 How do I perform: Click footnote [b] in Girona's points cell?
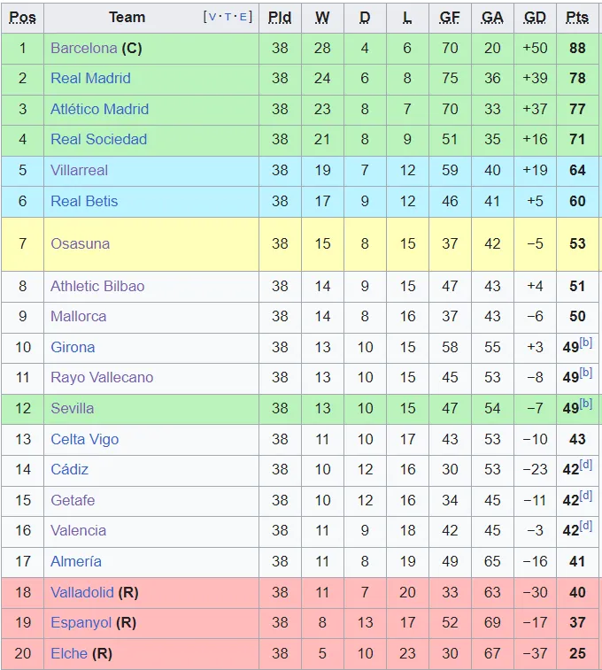pyautogui.click(x=586, y=343)
